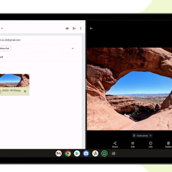The height and width of the screenshot is (172, 172).
Task: Dismiss the Order photo chip
Action: pos(150,136)
